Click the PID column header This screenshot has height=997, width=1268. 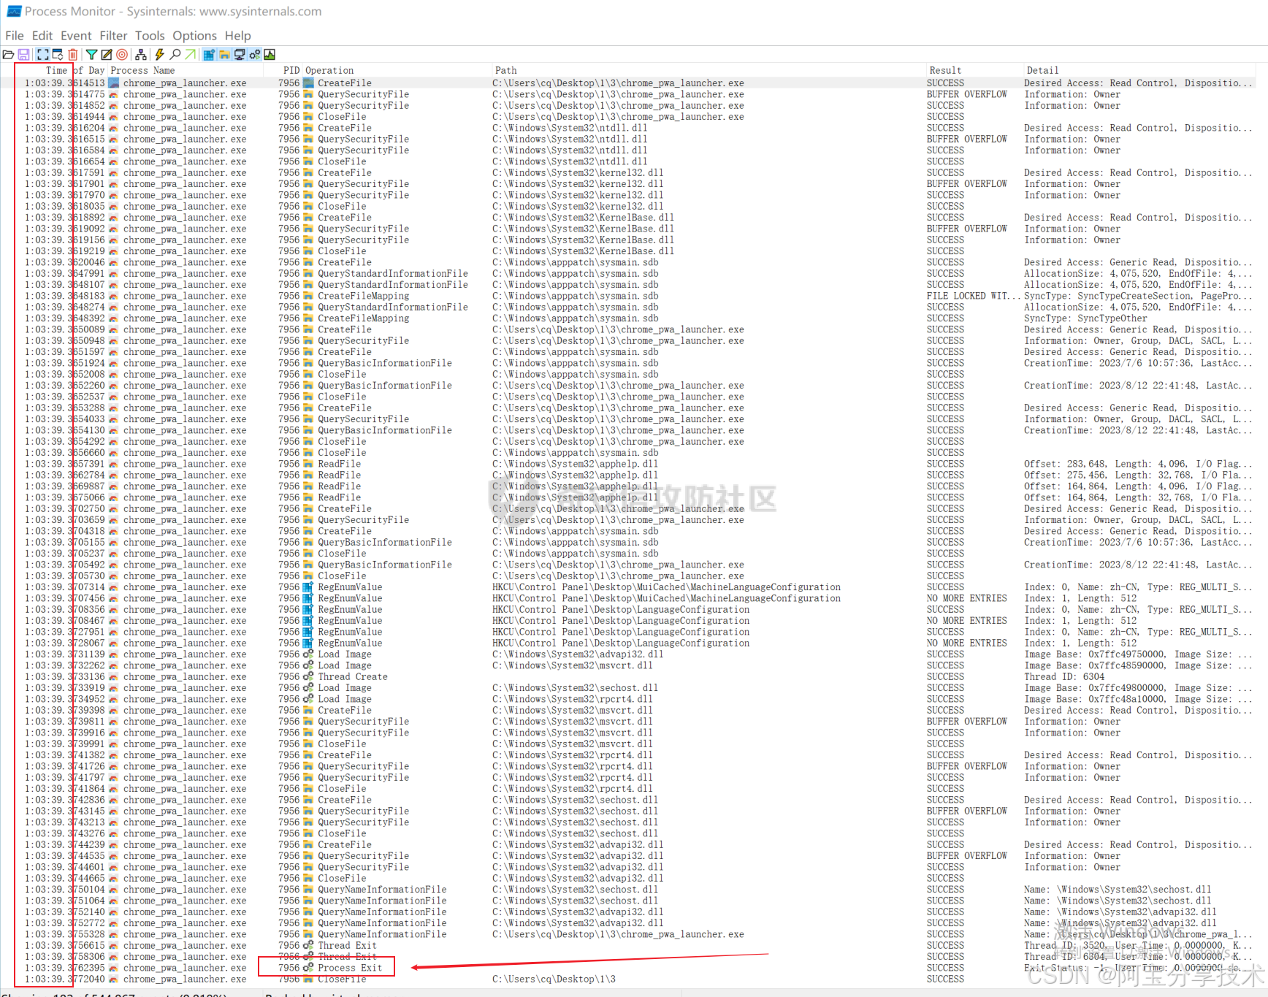291,71
